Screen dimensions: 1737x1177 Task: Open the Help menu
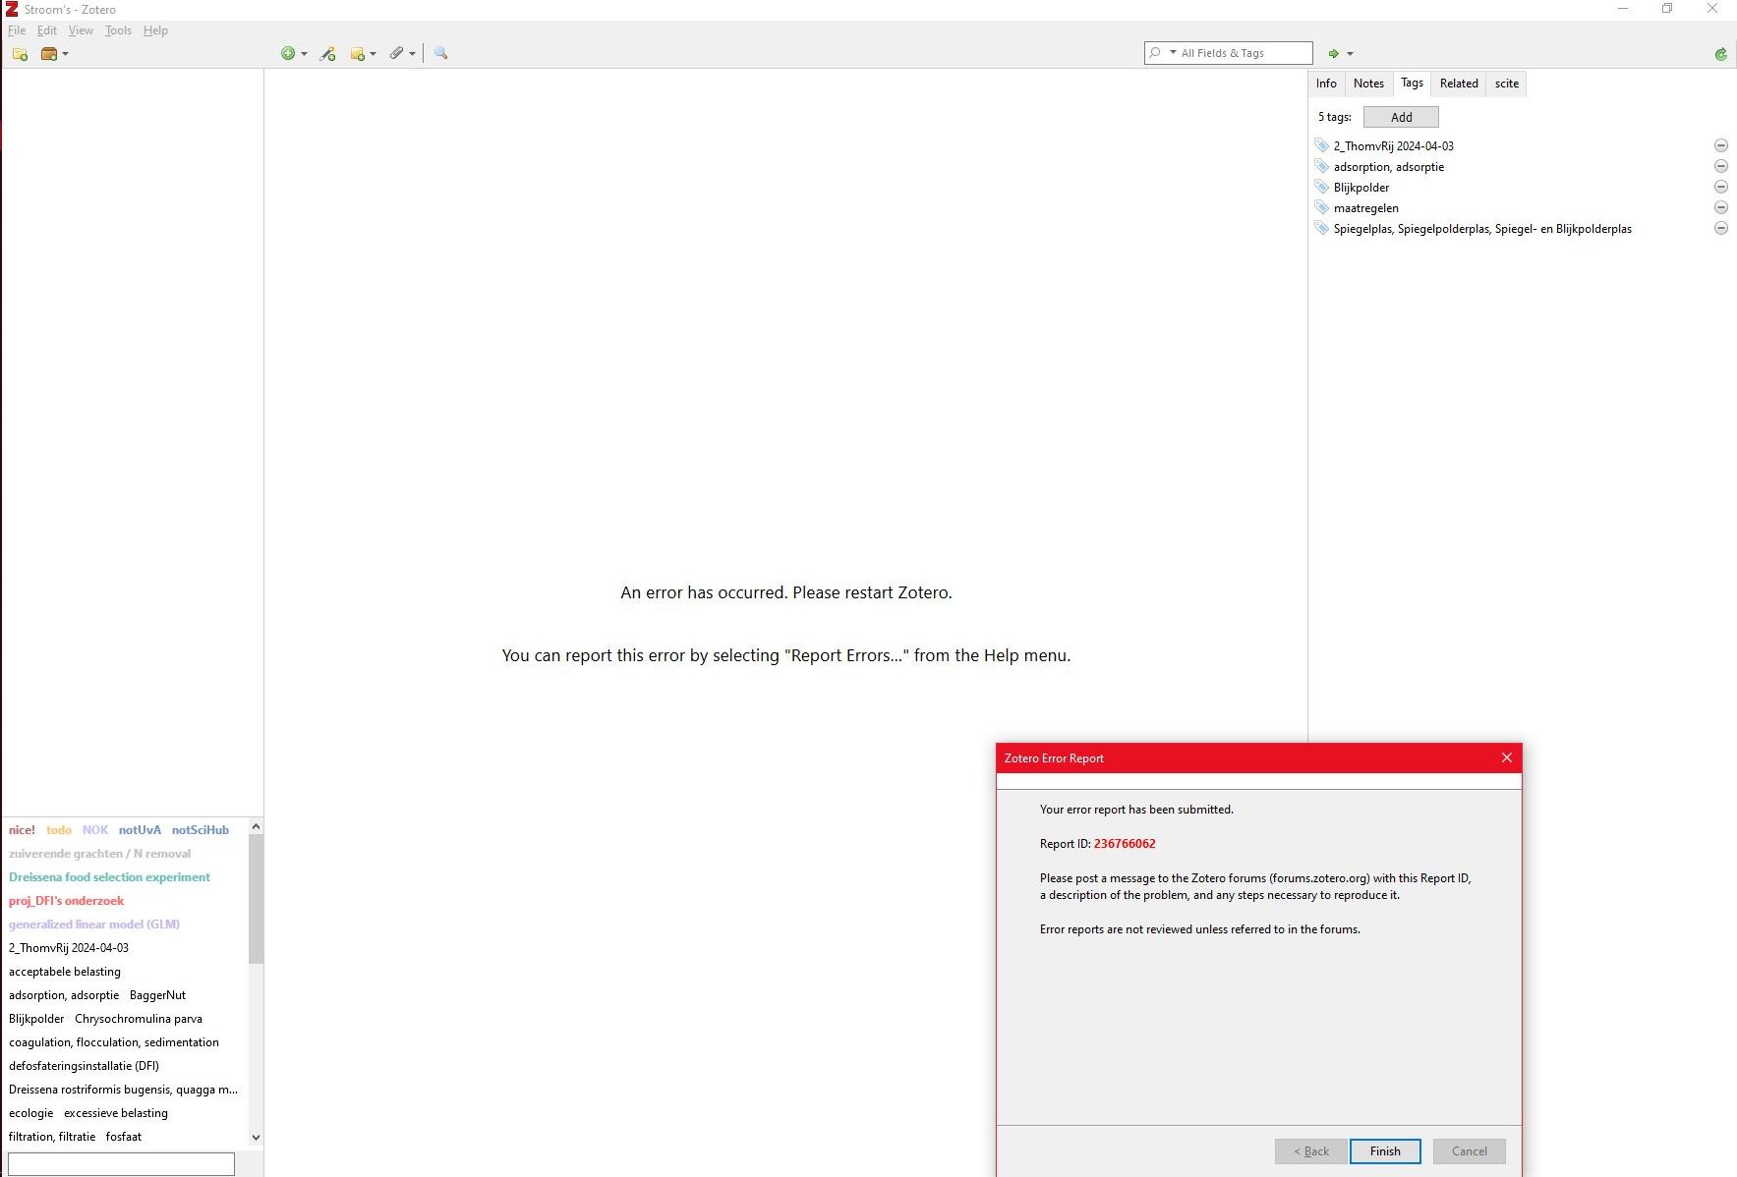coord(155,30)
